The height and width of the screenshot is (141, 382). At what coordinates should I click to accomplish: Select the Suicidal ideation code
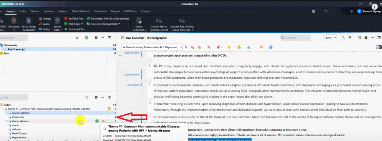click(x=21, y=113)
